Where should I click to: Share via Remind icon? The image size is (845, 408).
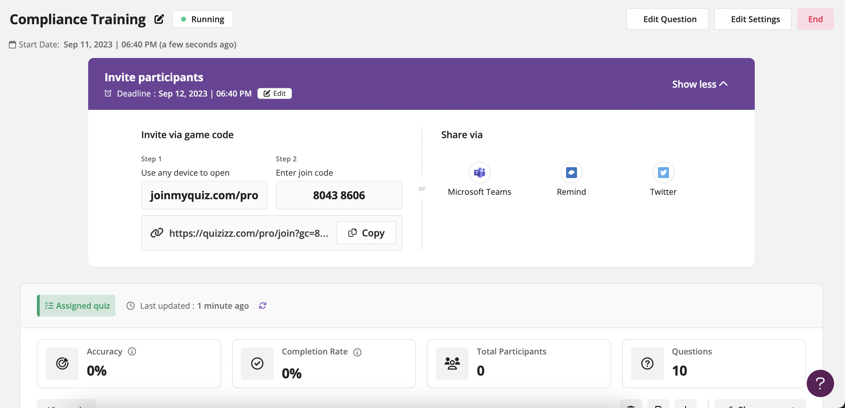point(571,173)
